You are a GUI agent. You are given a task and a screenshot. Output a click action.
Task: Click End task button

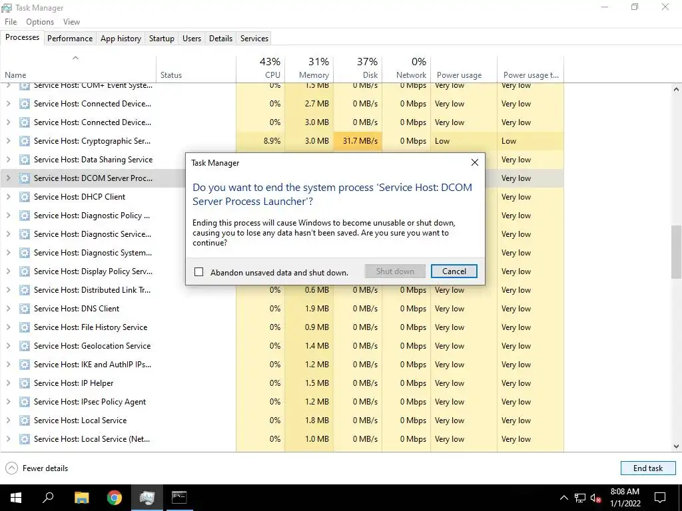(647, 468)
